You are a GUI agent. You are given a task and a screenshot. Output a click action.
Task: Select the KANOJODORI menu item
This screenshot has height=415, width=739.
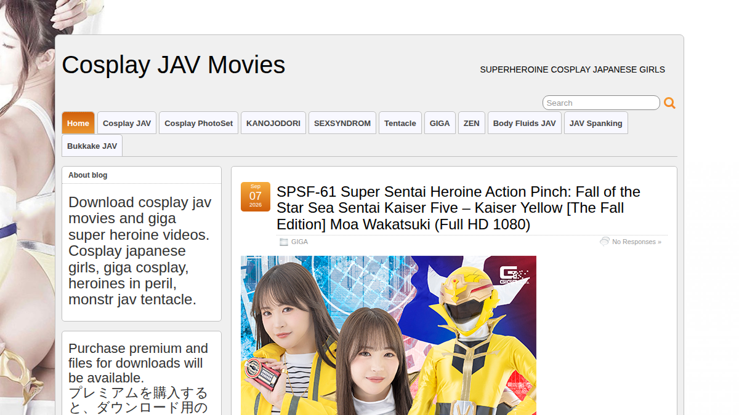click(x=273, y=123)
